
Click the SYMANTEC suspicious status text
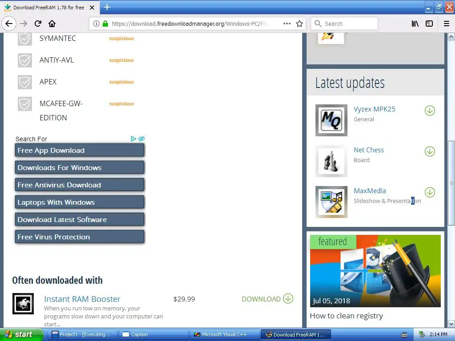click(121, 38)
